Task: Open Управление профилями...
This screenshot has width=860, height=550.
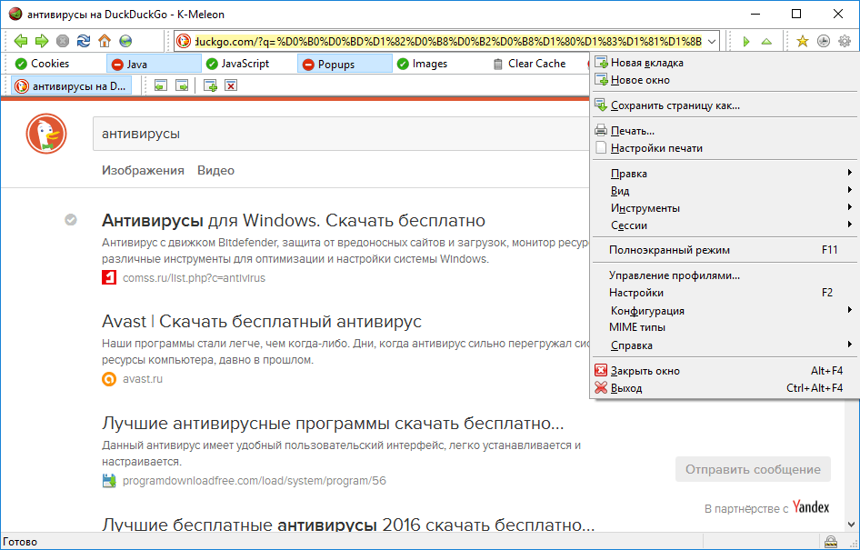Action: point(724,275)
